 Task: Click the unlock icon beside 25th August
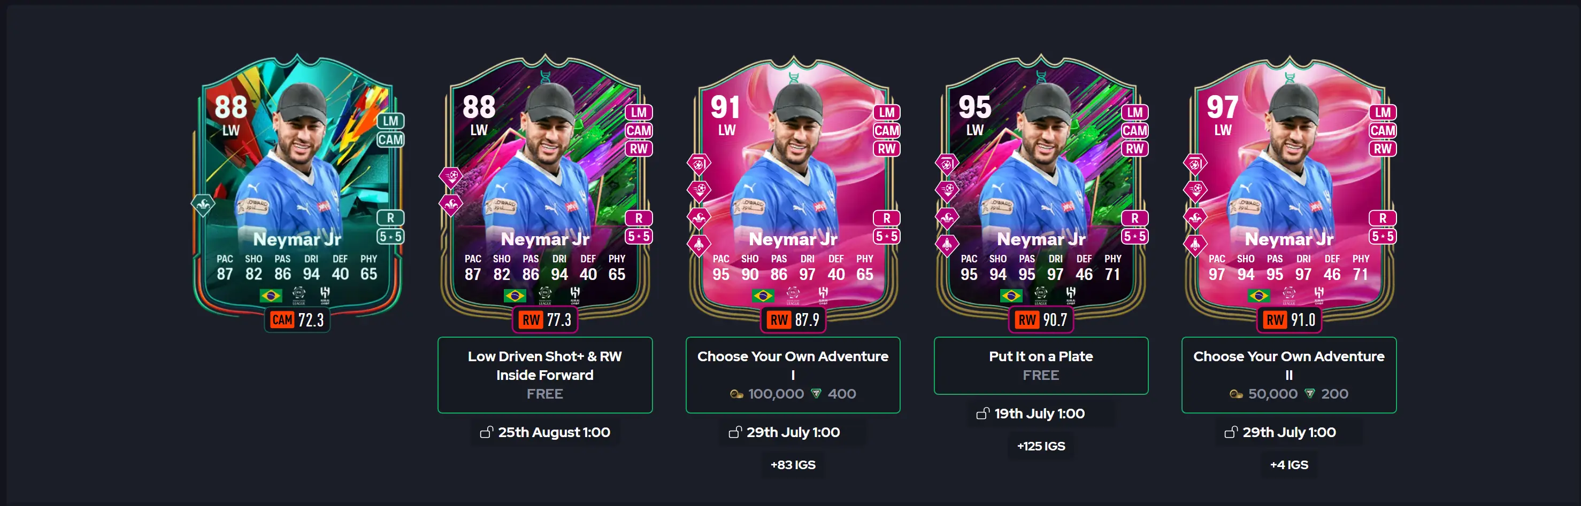(x=487, y=432)
